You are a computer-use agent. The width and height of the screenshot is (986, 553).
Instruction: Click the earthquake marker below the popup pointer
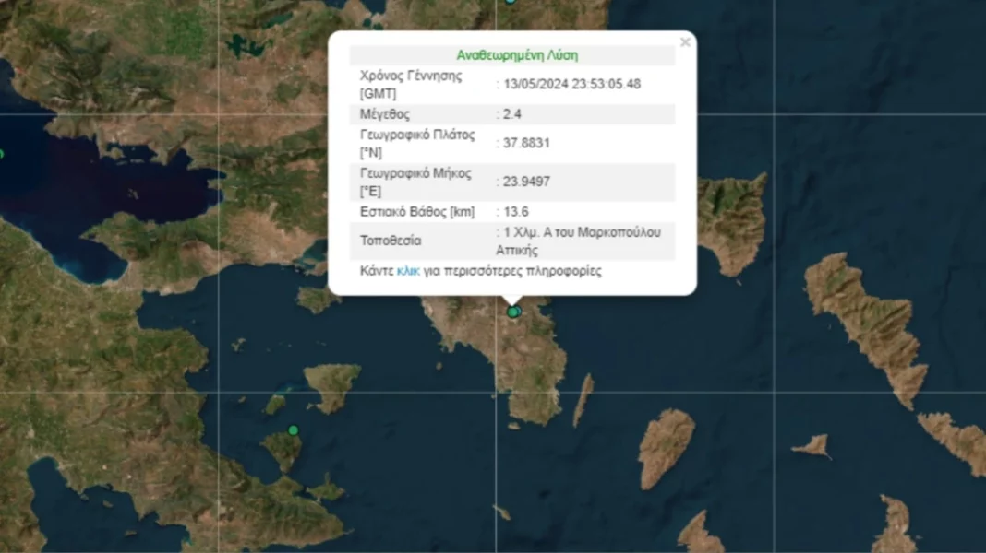[513, 312]
